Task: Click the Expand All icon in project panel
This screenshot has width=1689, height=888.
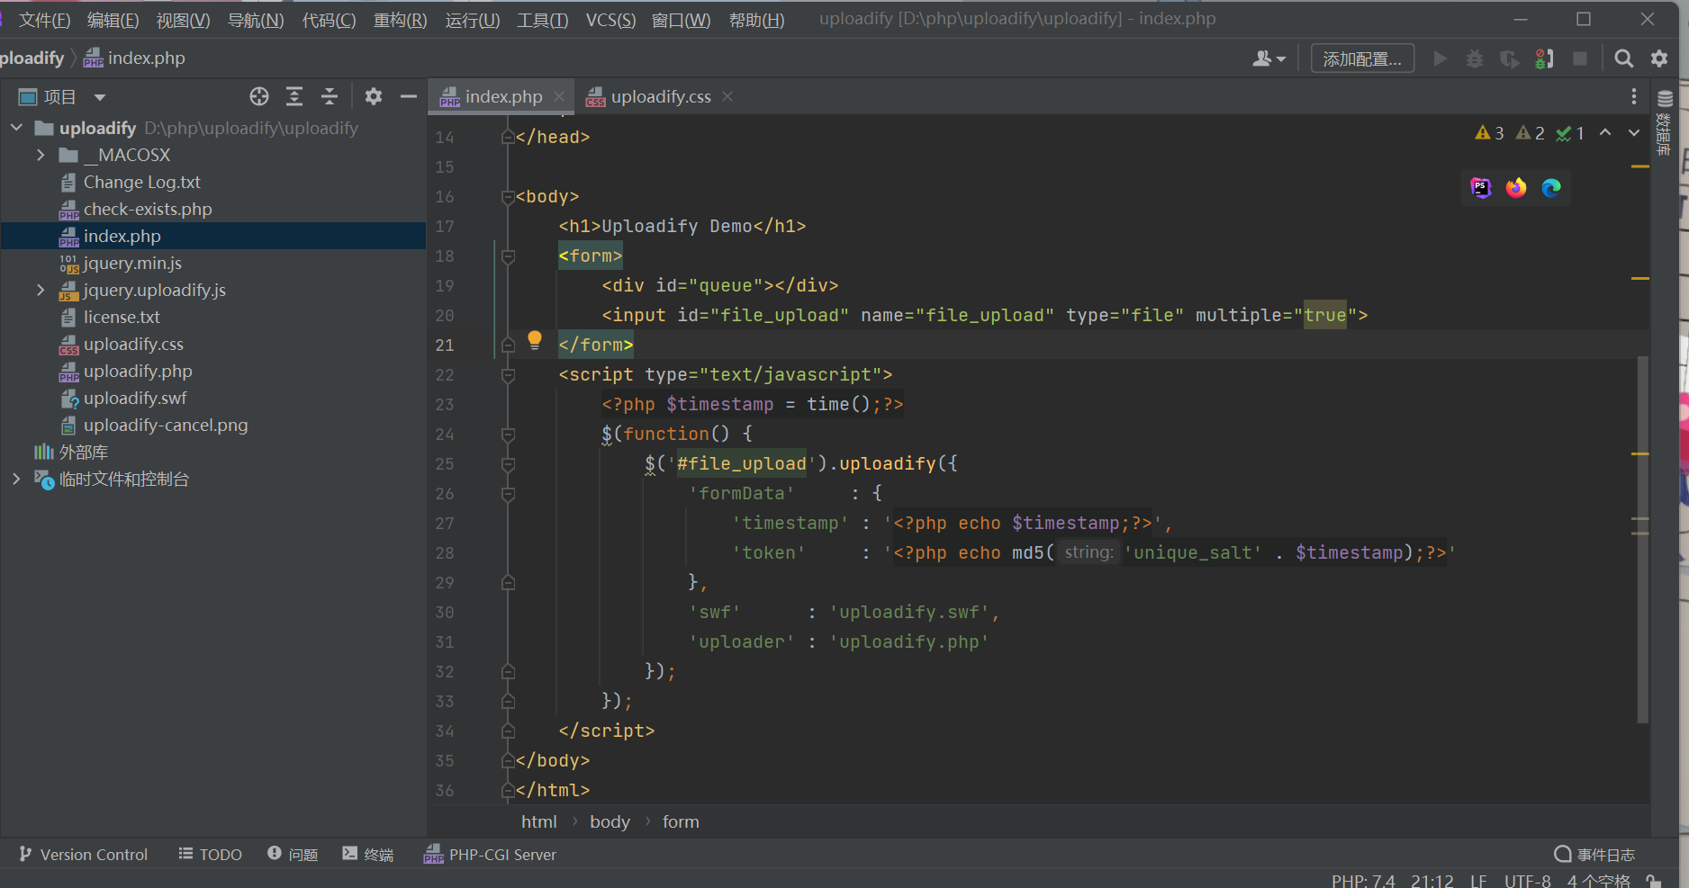Action: pos(294,96)
